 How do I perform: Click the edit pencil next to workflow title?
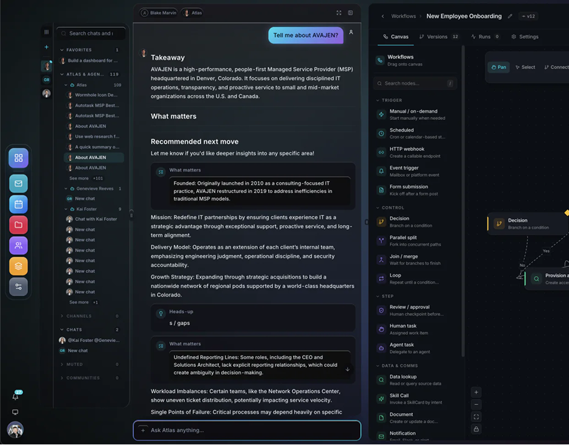(x=510, y=16)
